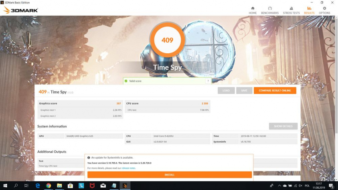Open the release notes link
The width and height of the screenshot is (338, 190).
click(x=128, y=168)
